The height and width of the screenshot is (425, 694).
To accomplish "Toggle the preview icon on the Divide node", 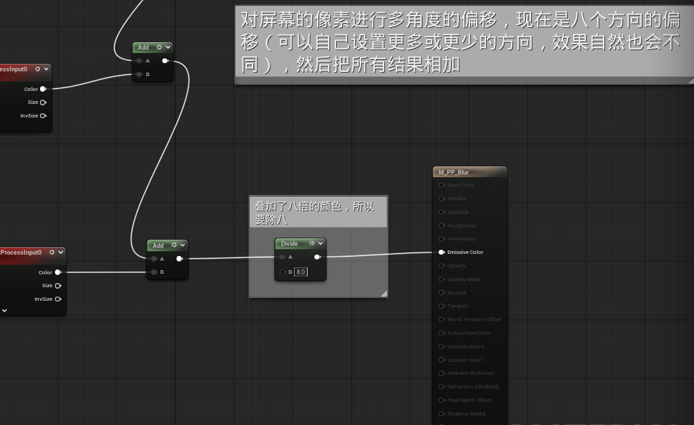I will click(x=312, y=243).
